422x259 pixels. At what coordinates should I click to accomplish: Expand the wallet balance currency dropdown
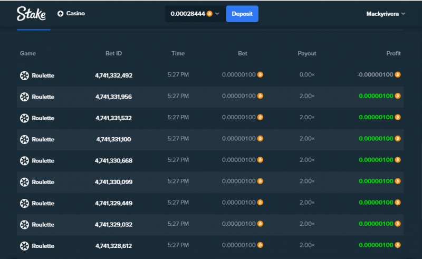tap(217, 14)
